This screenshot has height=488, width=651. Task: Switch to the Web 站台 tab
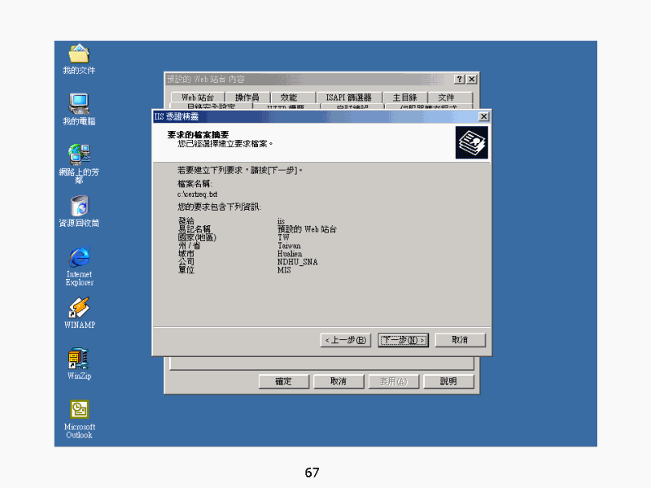point(197,98)
